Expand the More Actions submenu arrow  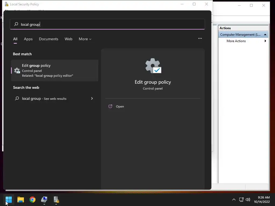point(265,41)
